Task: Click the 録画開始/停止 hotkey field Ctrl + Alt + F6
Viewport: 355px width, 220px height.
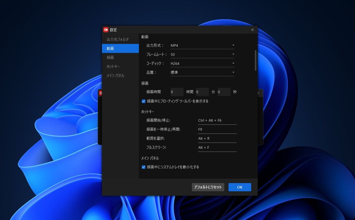Action: click(x=217, y=120)
